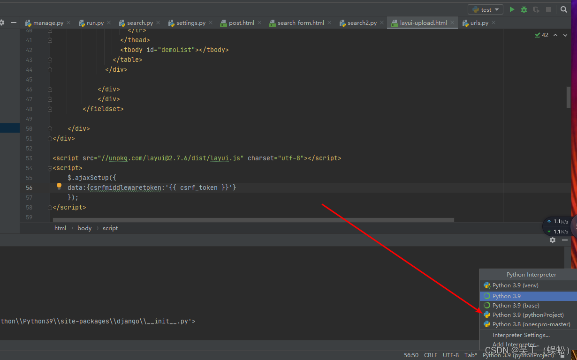Collapse fold marker at line 48 fieldset

pos(50,109)
